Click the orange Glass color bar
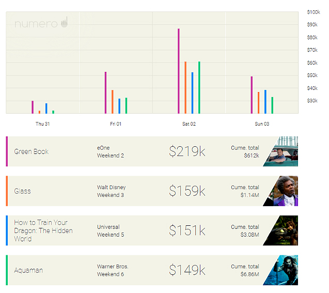Screen dimensions: 329x293 [x=7, y=191]
